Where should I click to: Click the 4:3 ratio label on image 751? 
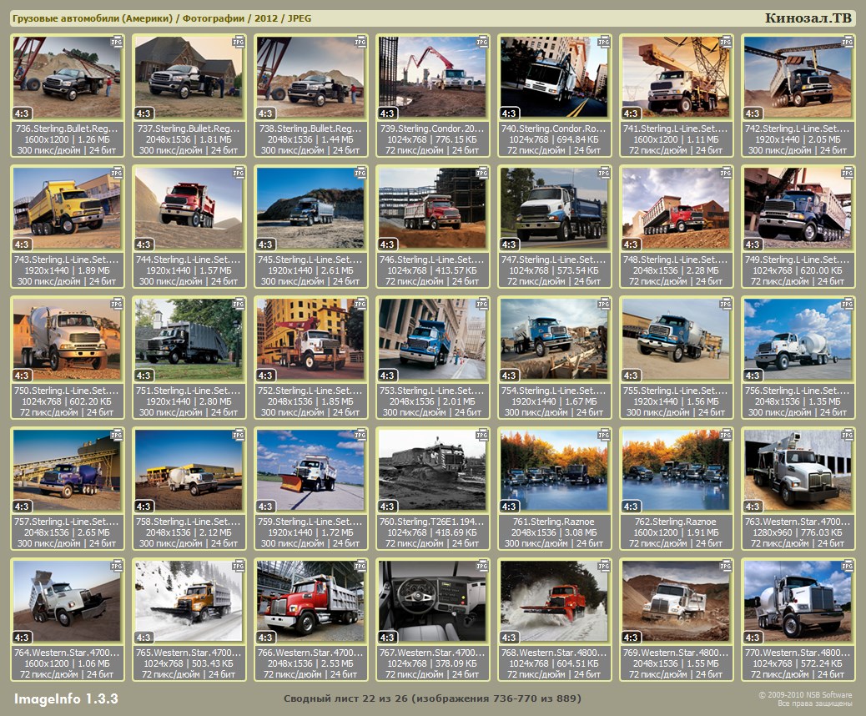[x=143, y=376]
